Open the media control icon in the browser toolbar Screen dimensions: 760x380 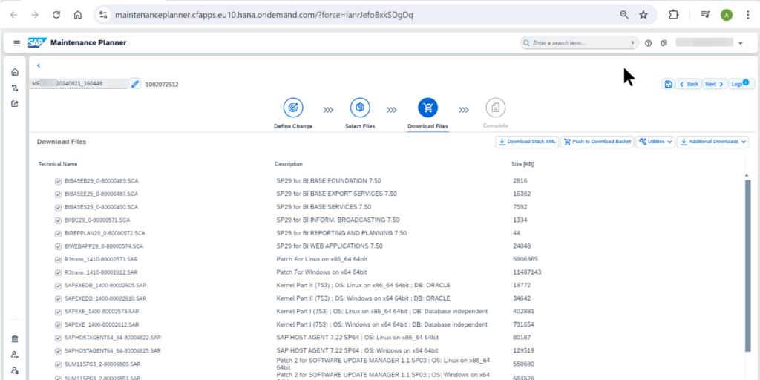705,15
